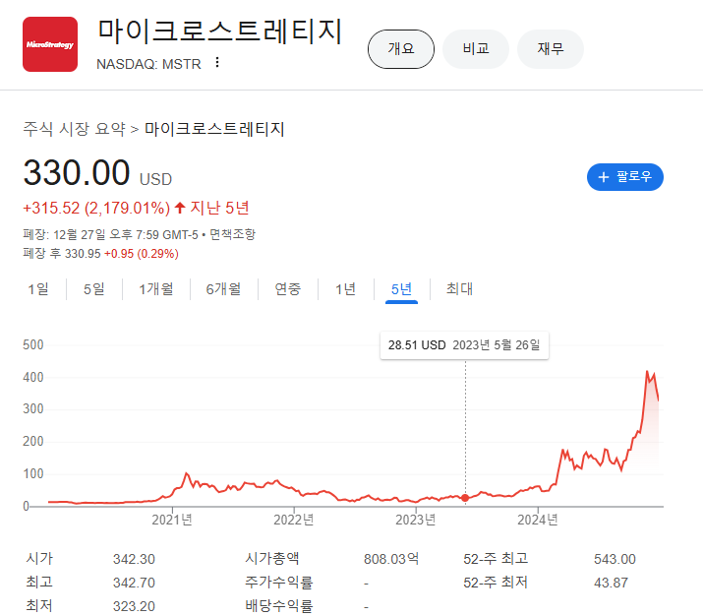Click the 시가총액 value 808.03억
The image size is (703, 616).
[391, 559]
